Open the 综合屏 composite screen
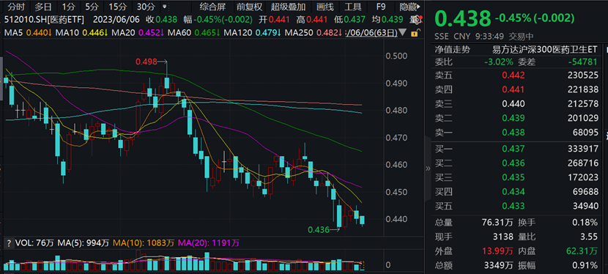Screen dimensions: 608x274 click(x=212, y=7)
